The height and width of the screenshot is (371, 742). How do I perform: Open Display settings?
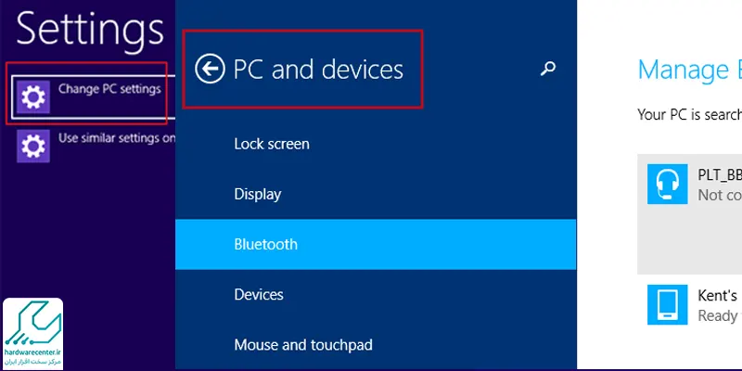pyautogui.click(x=258, y=195)
